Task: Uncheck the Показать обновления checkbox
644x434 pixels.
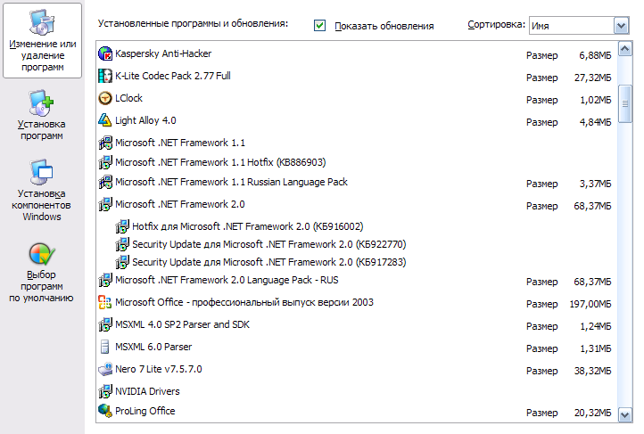Action: (x=320, y=26)
